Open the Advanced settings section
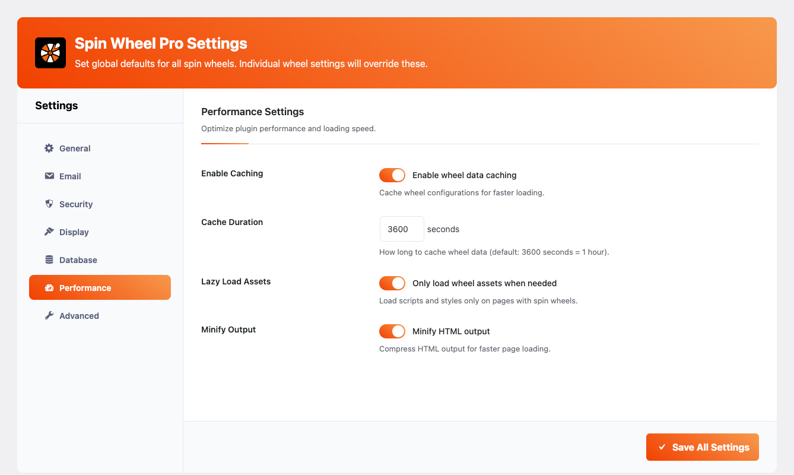The height and width of the screenshot is (475, 794). pos(78,315)
